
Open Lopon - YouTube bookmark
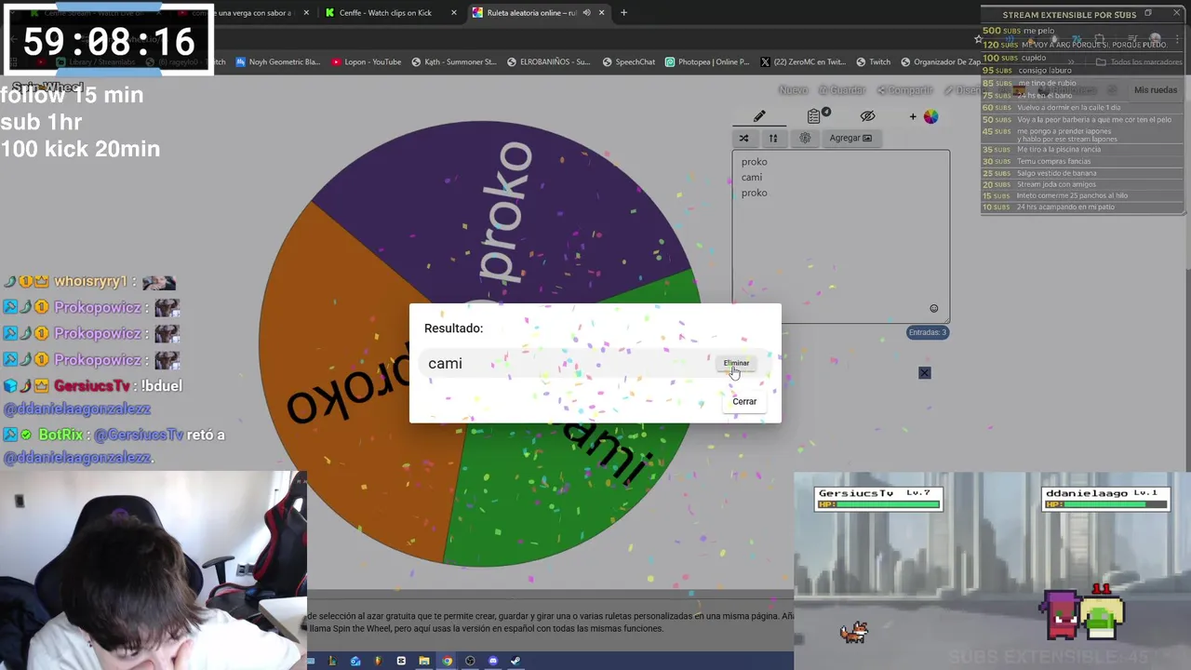tap(366, 62)
